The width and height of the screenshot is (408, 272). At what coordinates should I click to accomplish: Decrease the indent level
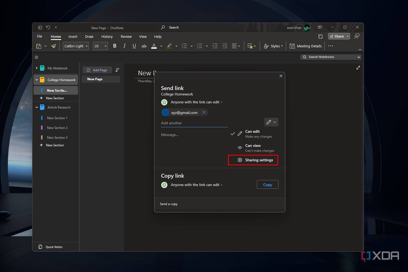point(215,46)
